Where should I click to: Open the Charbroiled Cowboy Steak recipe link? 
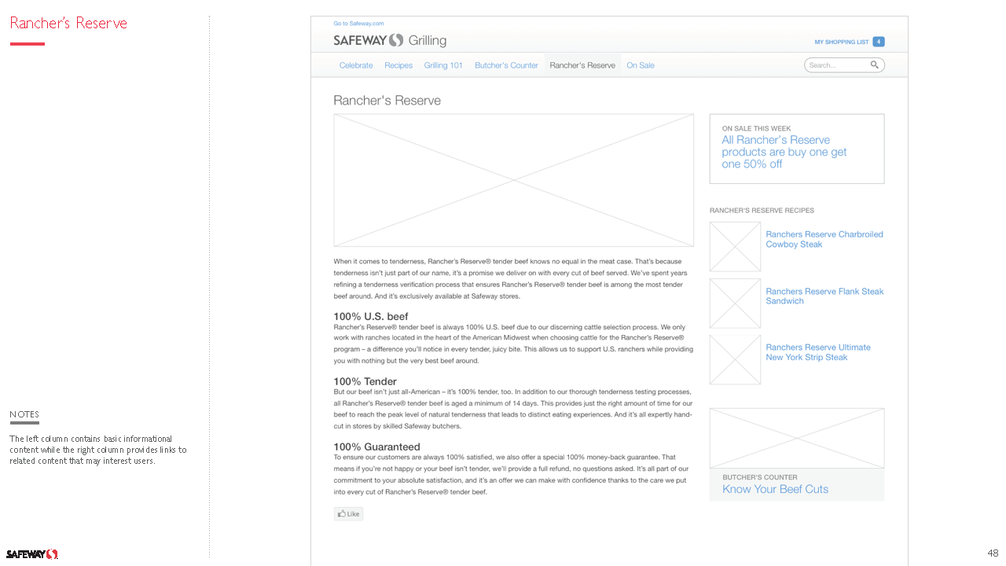pos(824,239)
